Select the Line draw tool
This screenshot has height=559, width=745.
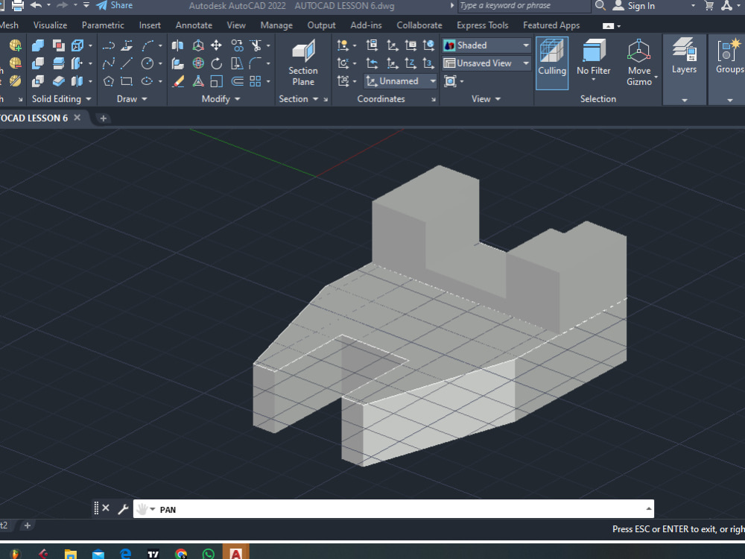(127, 63)
